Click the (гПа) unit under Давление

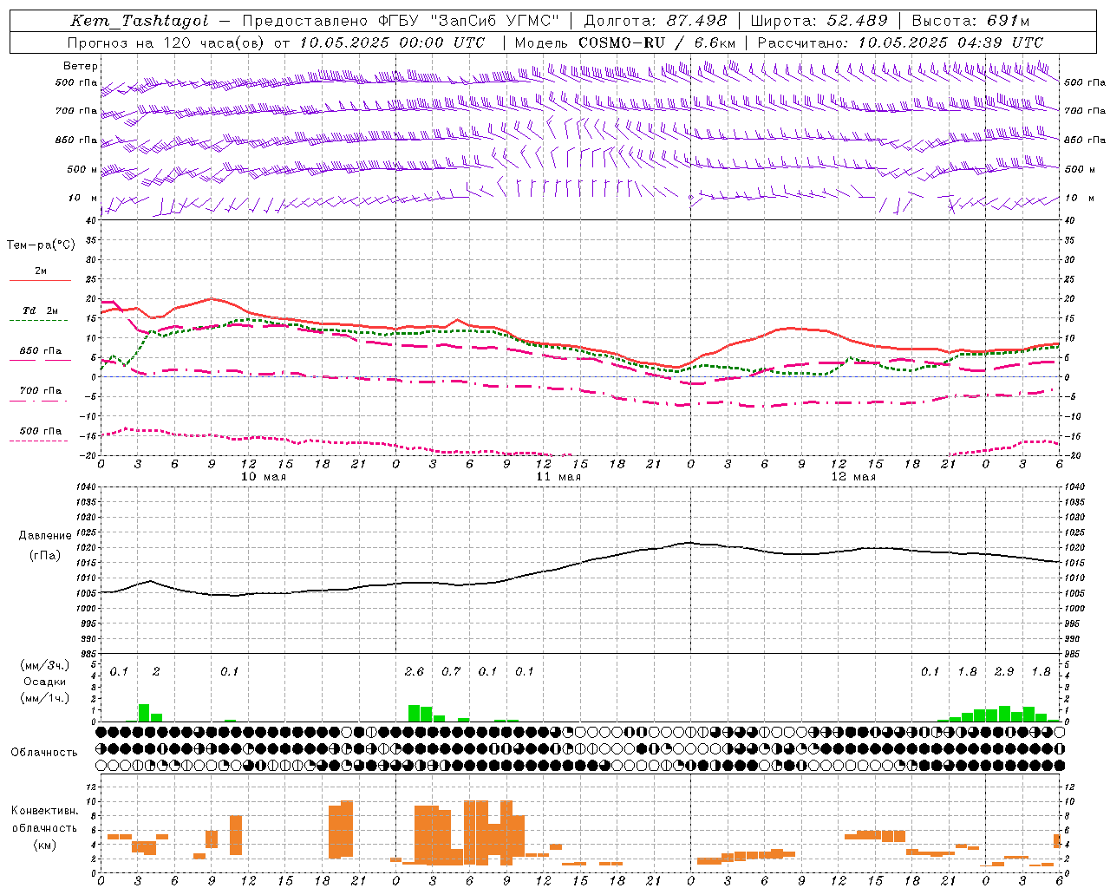point(45,556)
